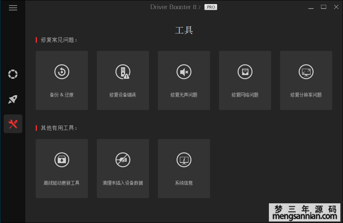Open the 修复网络问题 label
The image size is (343, 223).
[245, 95]
